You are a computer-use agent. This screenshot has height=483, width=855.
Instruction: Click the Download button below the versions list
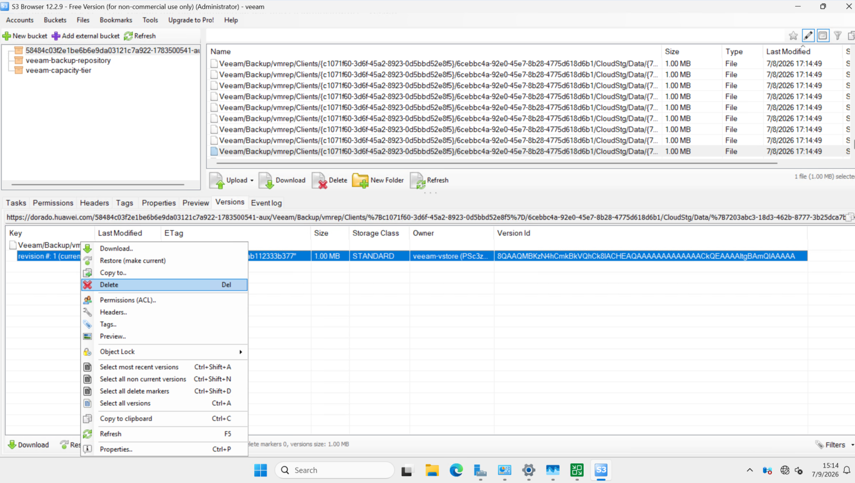pos(29,445)
